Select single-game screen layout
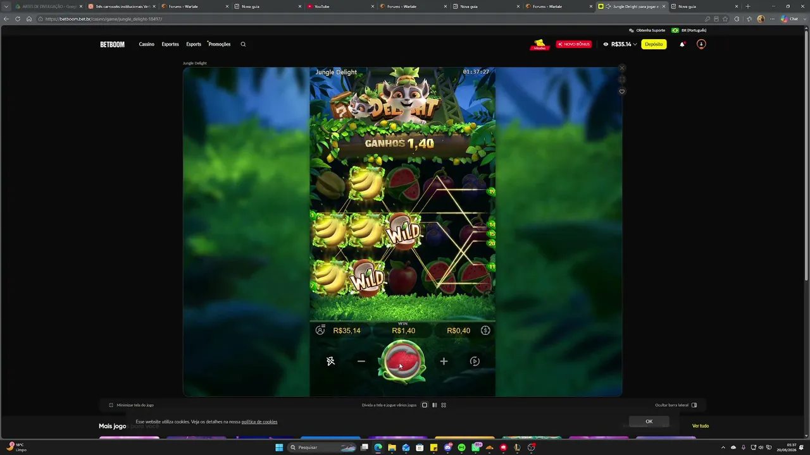Image resolution: width=810 pixels, height=455 pixels. coord(425,405)
